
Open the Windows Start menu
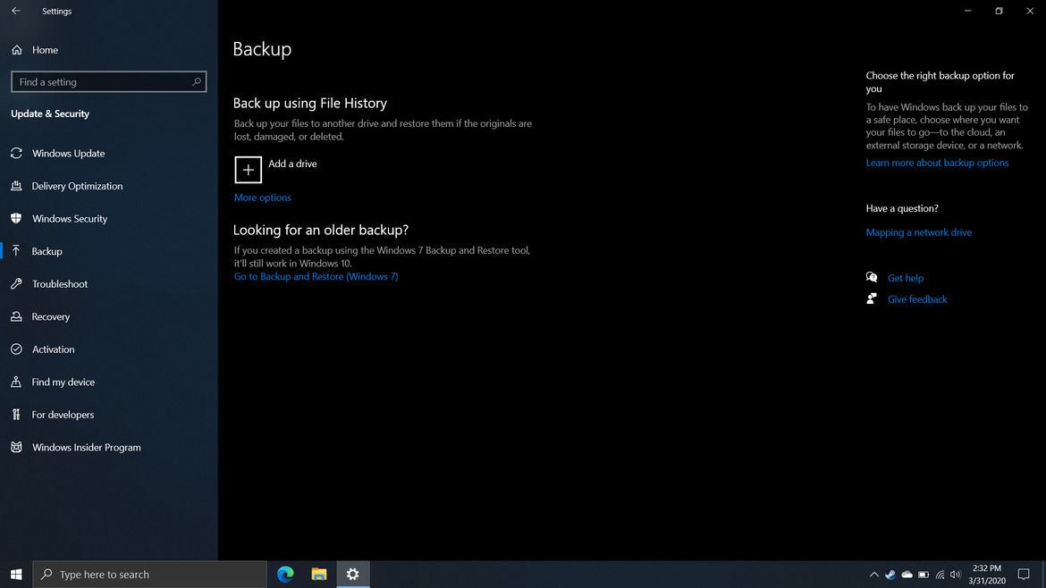pos(16,574)
